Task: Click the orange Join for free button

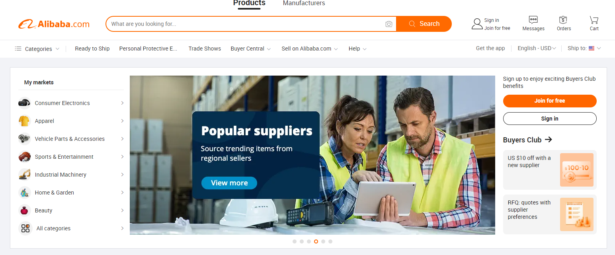Action: pyautogui.click(x=550, y=101)
